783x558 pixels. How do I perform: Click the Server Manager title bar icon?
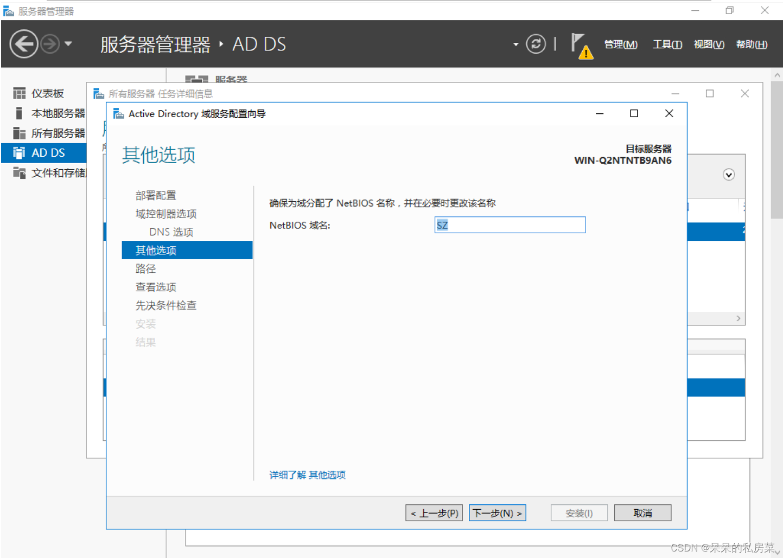click(9, 11)
